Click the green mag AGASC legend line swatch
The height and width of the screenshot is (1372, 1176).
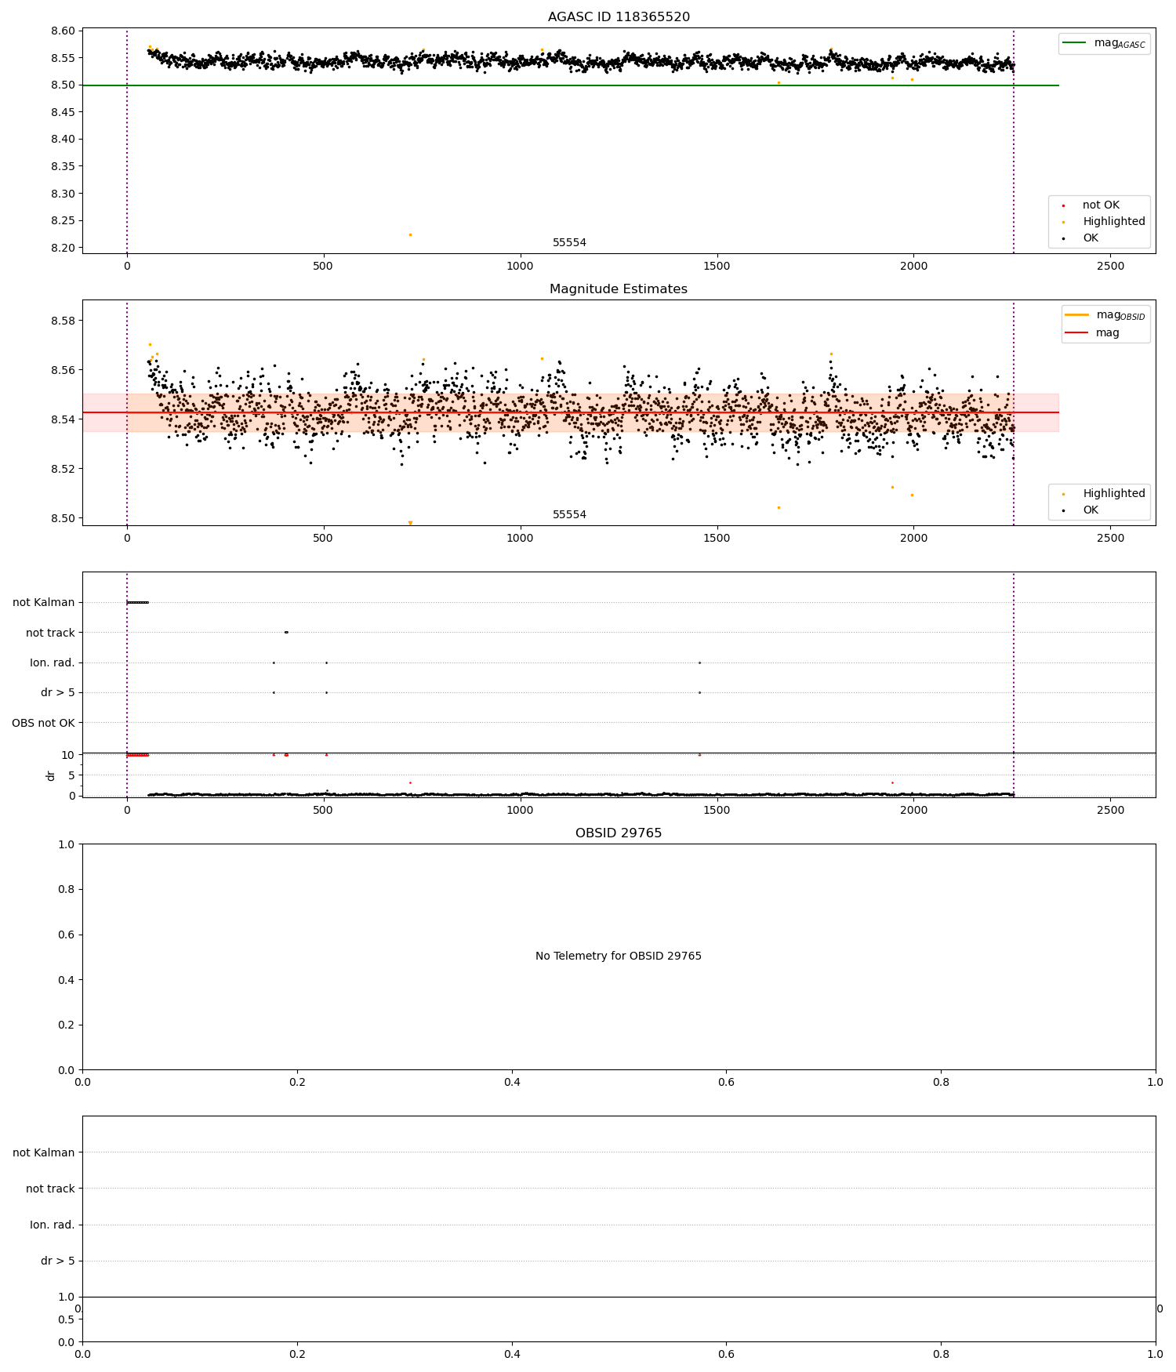[1074, 43]
